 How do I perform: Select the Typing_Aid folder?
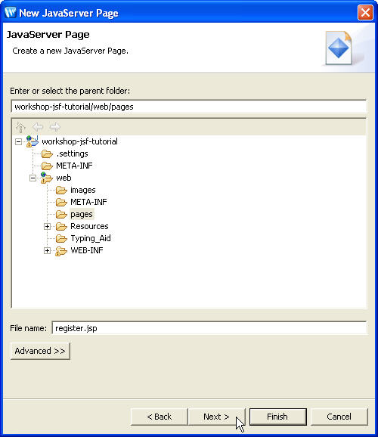91,238
